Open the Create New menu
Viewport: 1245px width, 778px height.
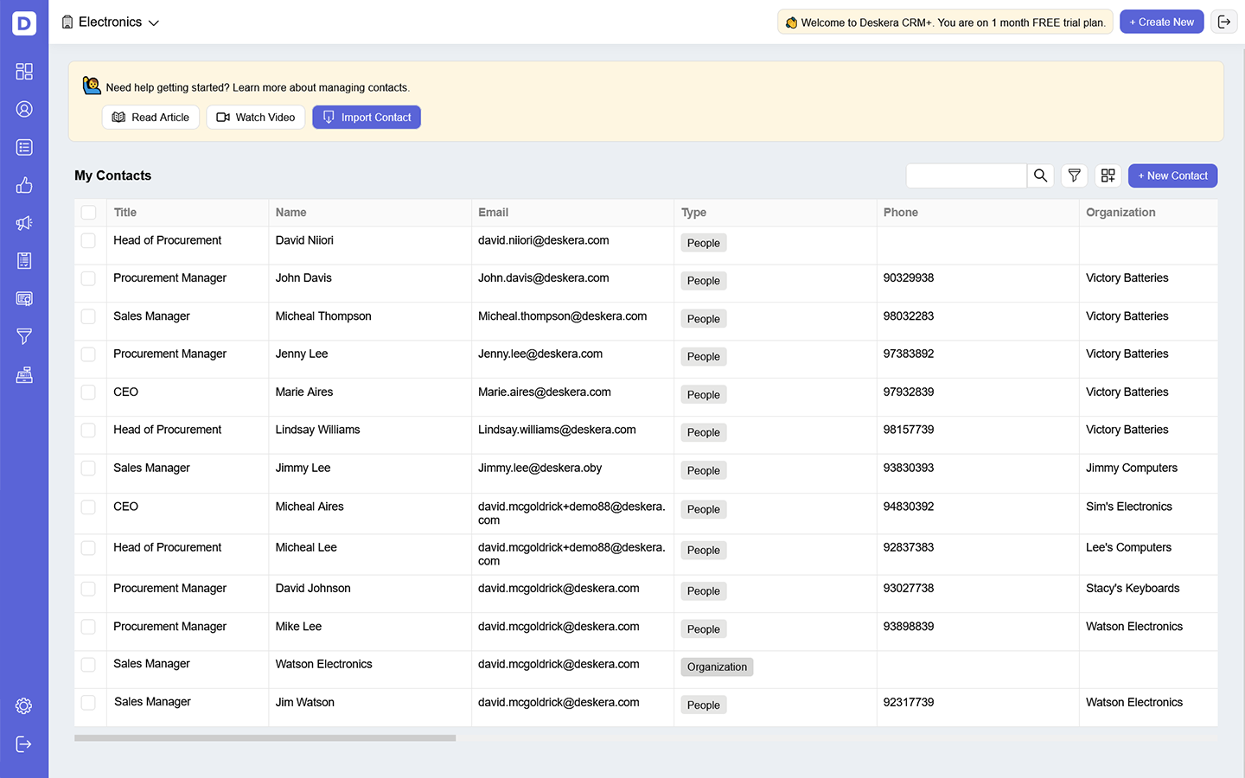(x=1161, y=22)
